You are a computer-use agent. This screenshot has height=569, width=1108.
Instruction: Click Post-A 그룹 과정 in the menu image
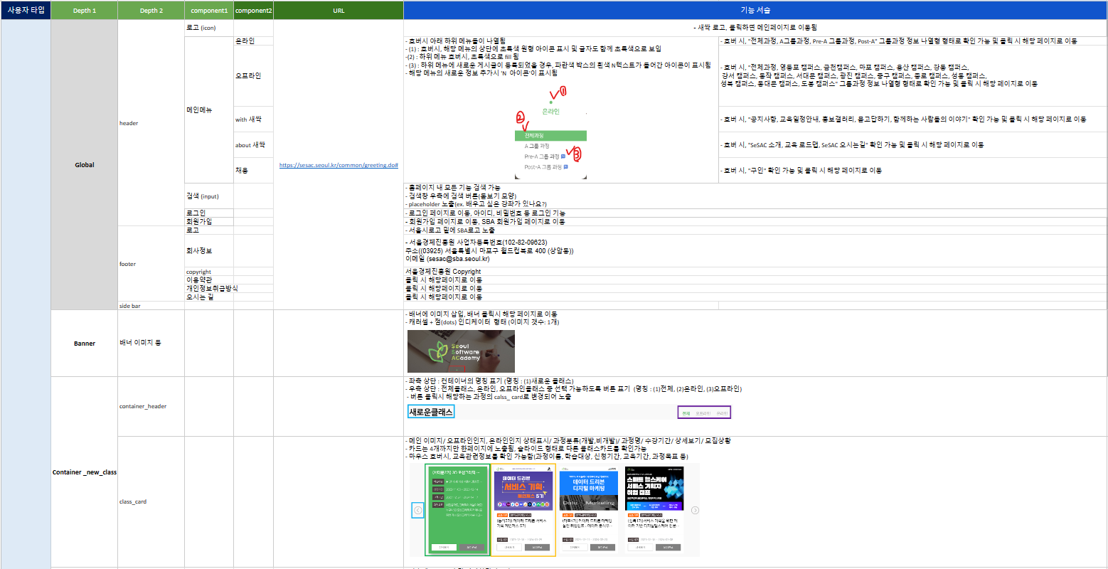click(543, 167)
